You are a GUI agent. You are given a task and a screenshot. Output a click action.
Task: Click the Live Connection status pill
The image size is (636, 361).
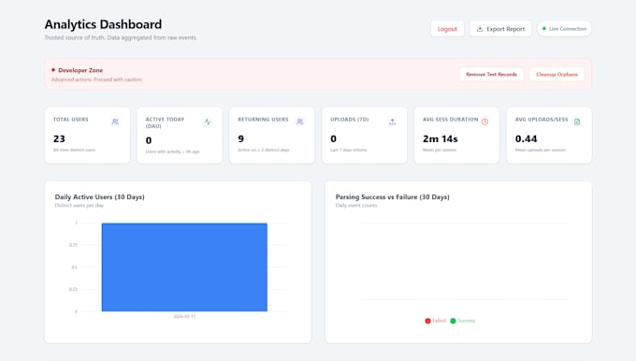[564, 29]
